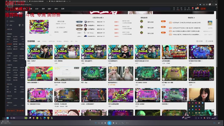Switch to the second browser tab

[x=38, y=1]
